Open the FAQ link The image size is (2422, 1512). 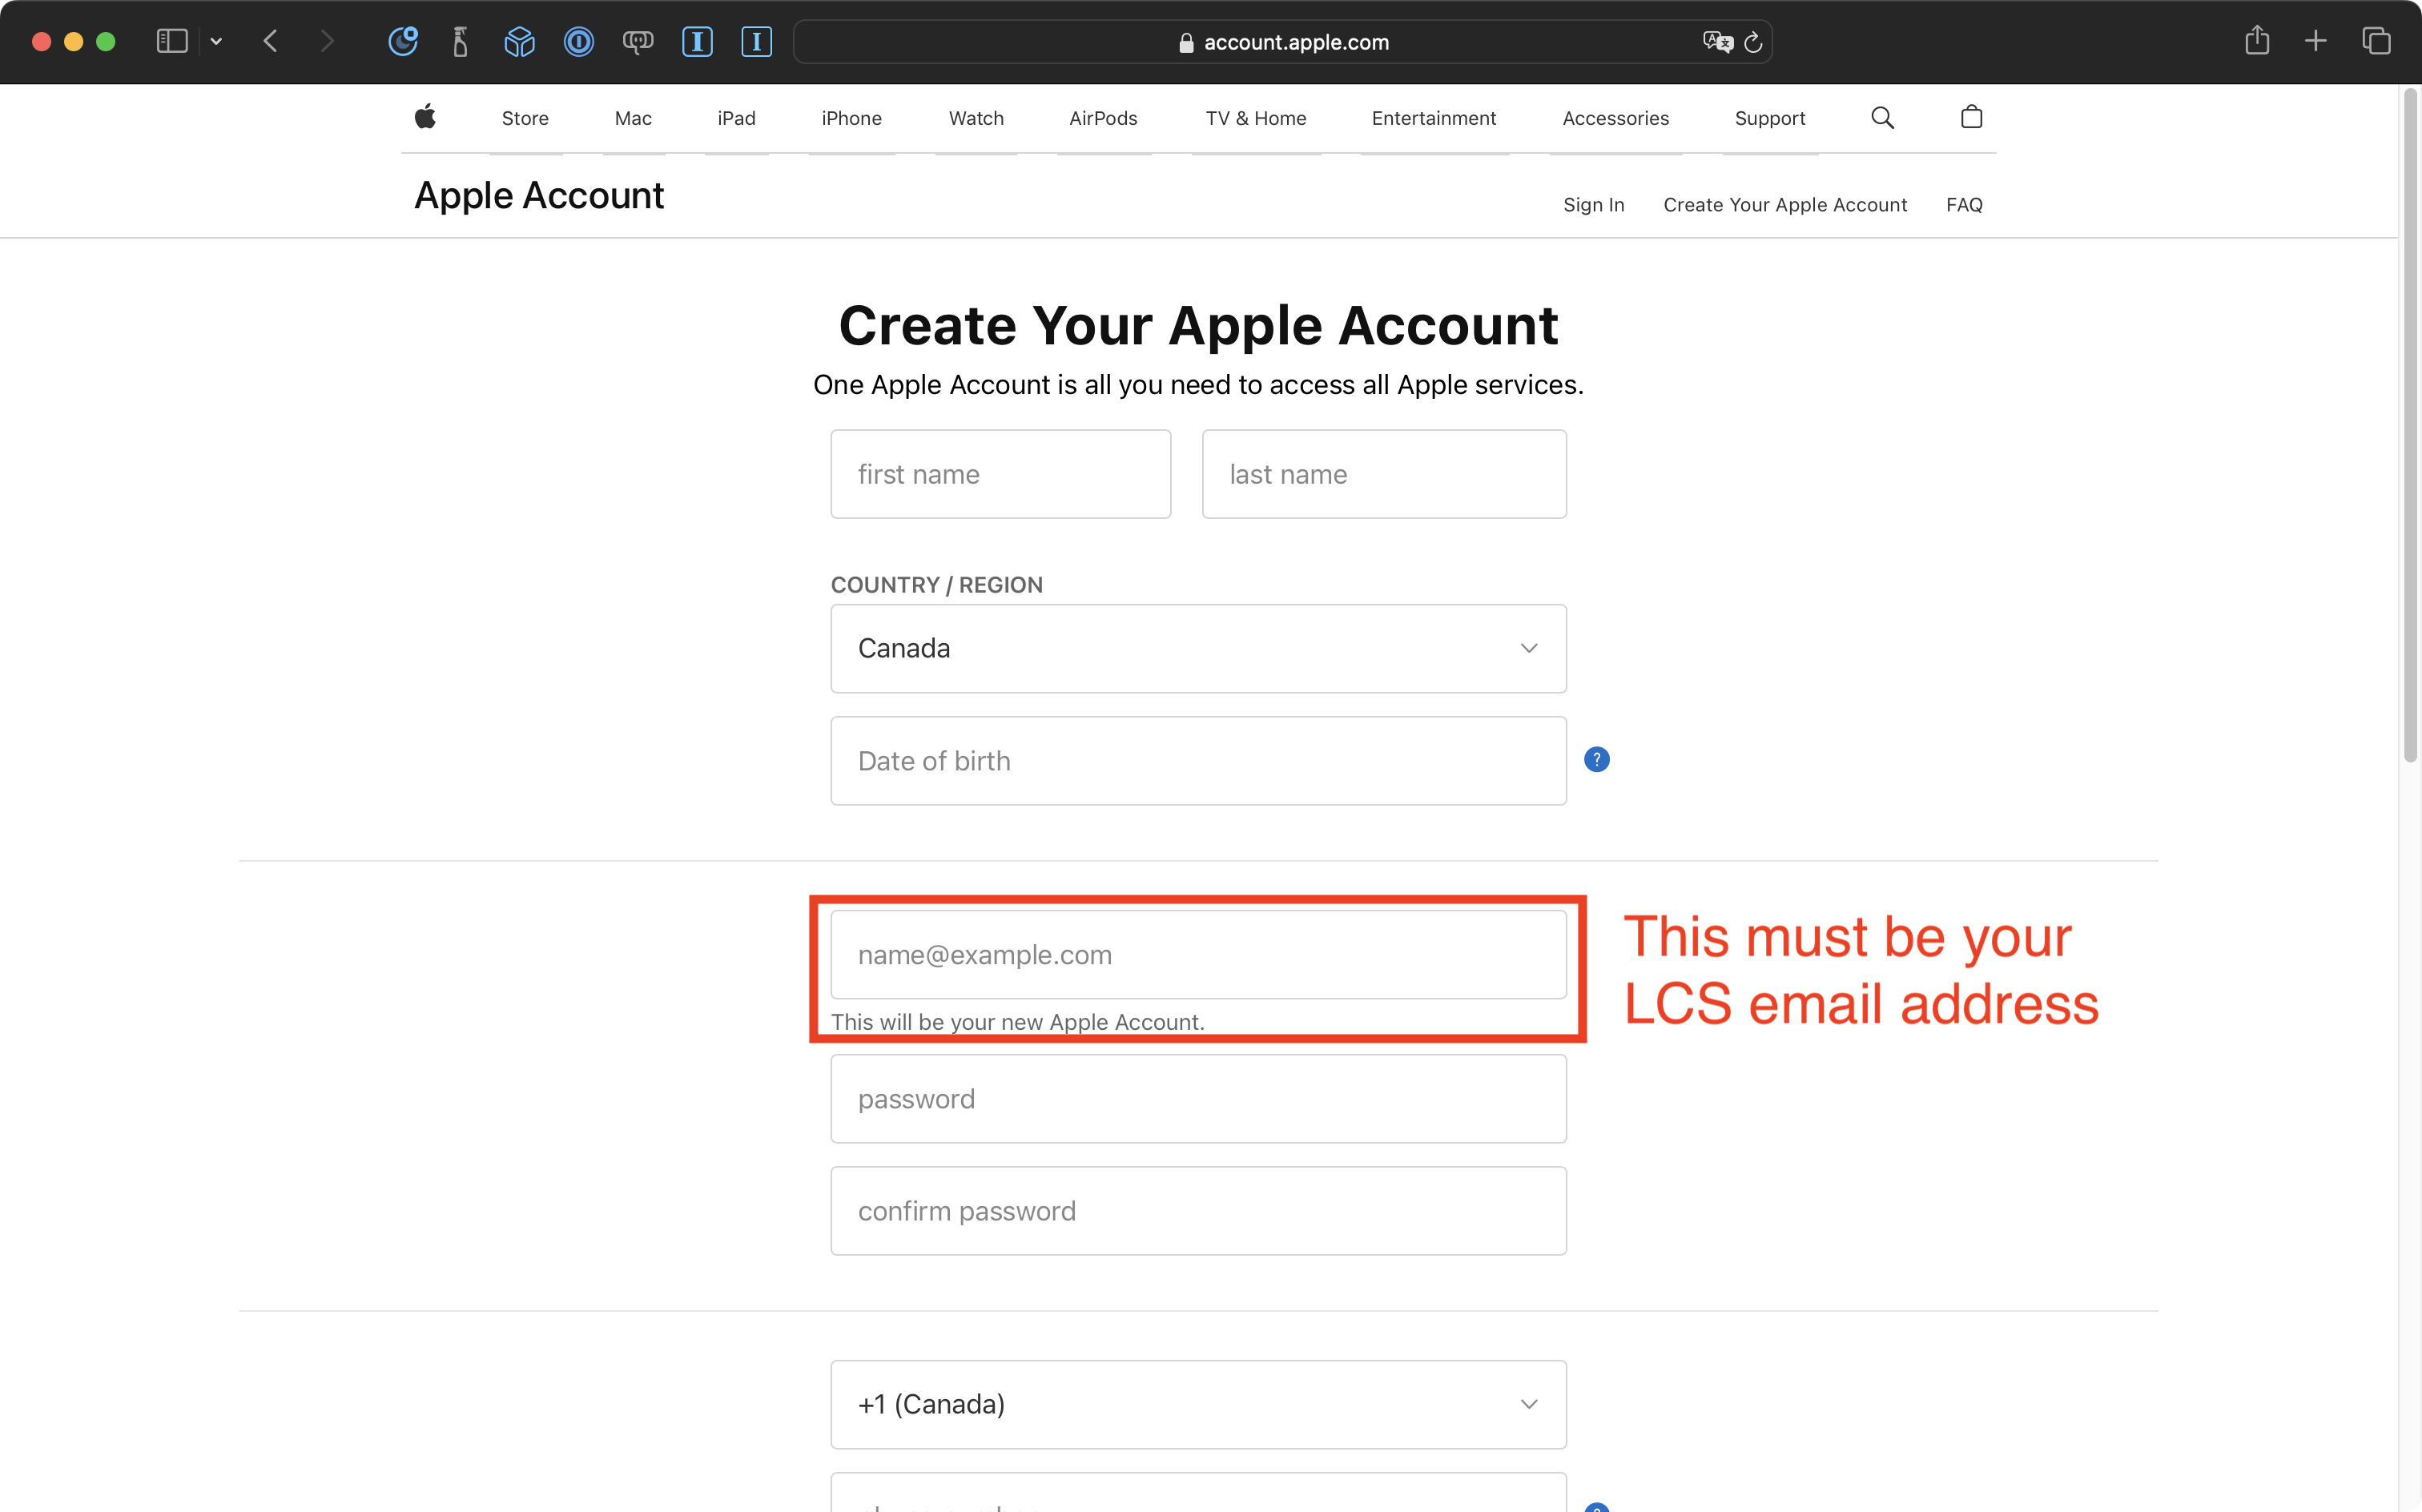point(1963,205)
